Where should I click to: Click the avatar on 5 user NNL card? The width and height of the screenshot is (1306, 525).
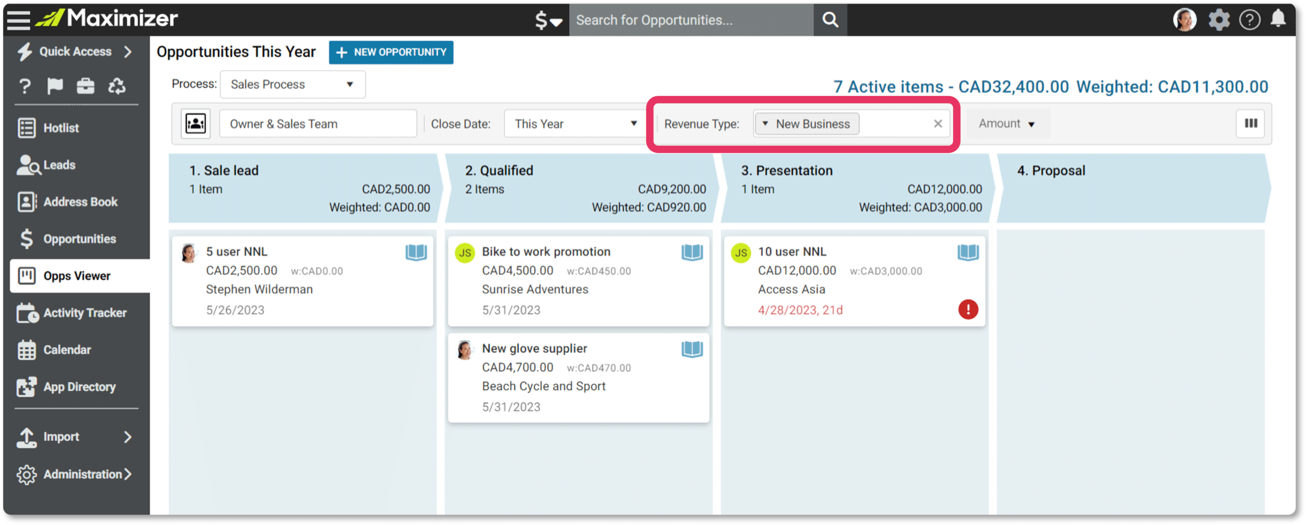(x=189, y=253)
